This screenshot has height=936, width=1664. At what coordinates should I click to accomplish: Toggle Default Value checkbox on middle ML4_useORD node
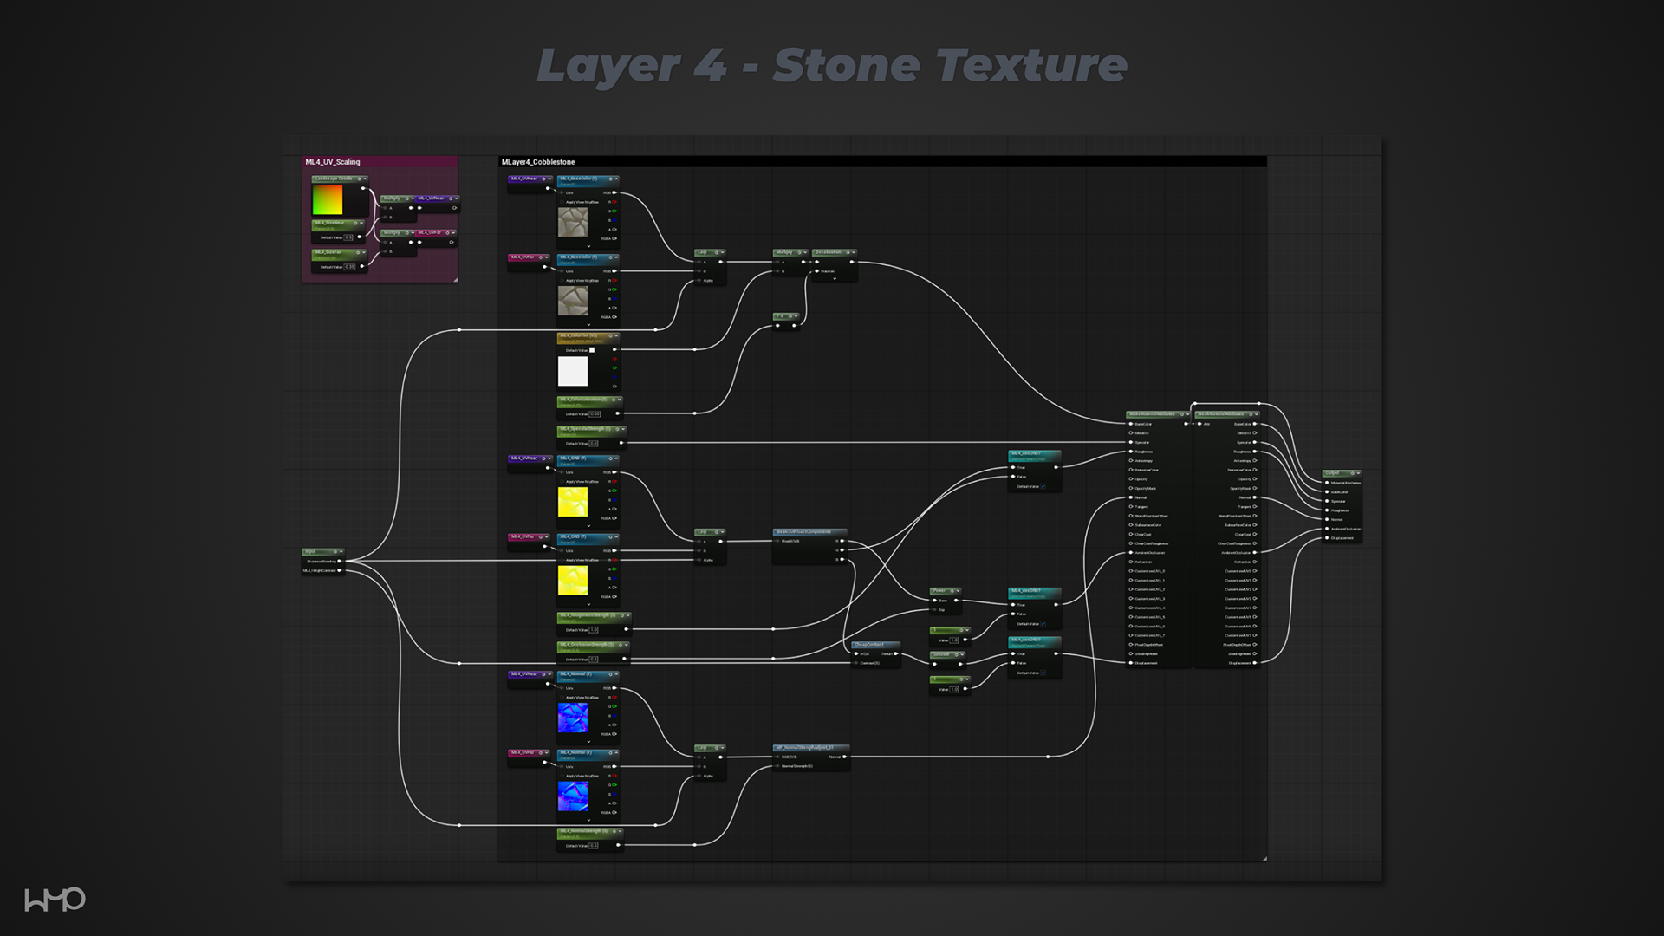coord(1043,624)
